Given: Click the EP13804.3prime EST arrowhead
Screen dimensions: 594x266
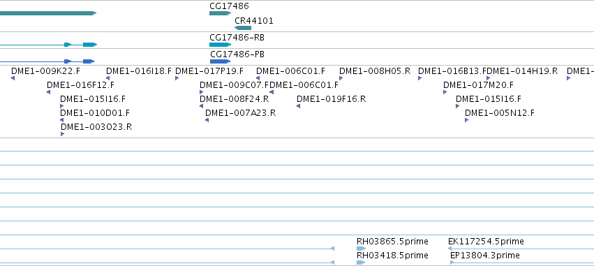Looking at the screenshot, I should 452,263.
